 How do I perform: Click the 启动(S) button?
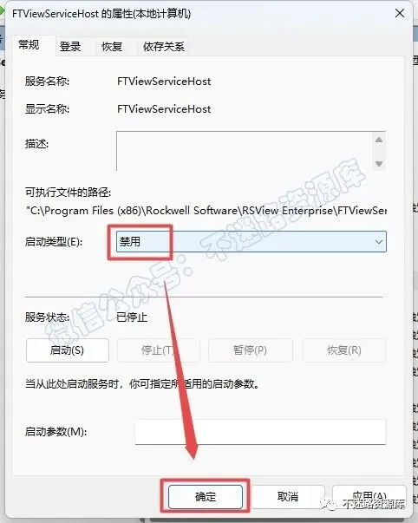tap(68, 350)
